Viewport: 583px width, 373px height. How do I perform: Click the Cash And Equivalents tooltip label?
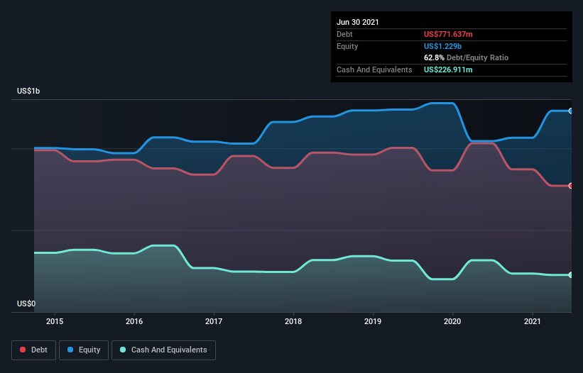(374, 69)
